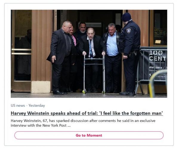Image resolution: width=179 pixels, height=150 pixels.
Task: Click the tan pillar base in photo
Action: point(41,87)
